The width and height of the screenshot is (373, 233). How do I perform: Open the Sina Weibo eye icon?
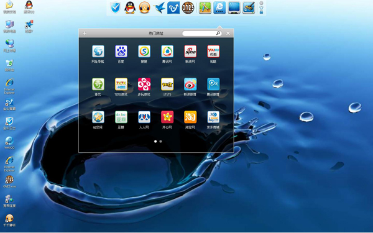point(190,84)
